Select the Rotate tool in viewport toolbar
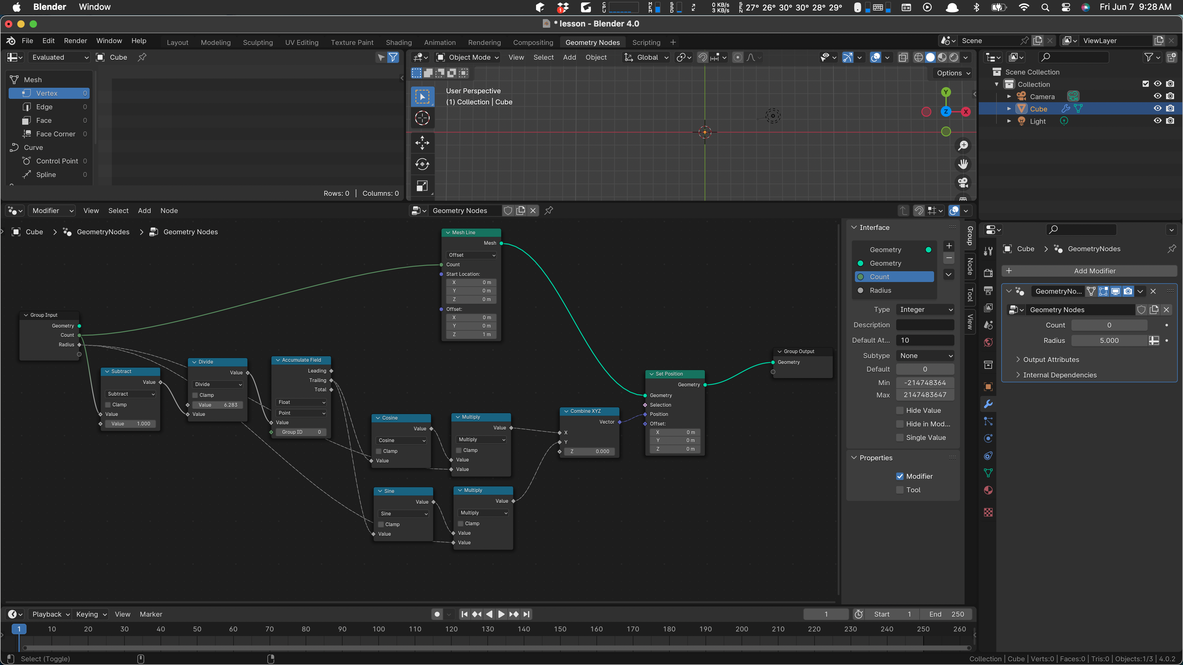This screenshot has height=665, width=1183. [x=422, y=164]
